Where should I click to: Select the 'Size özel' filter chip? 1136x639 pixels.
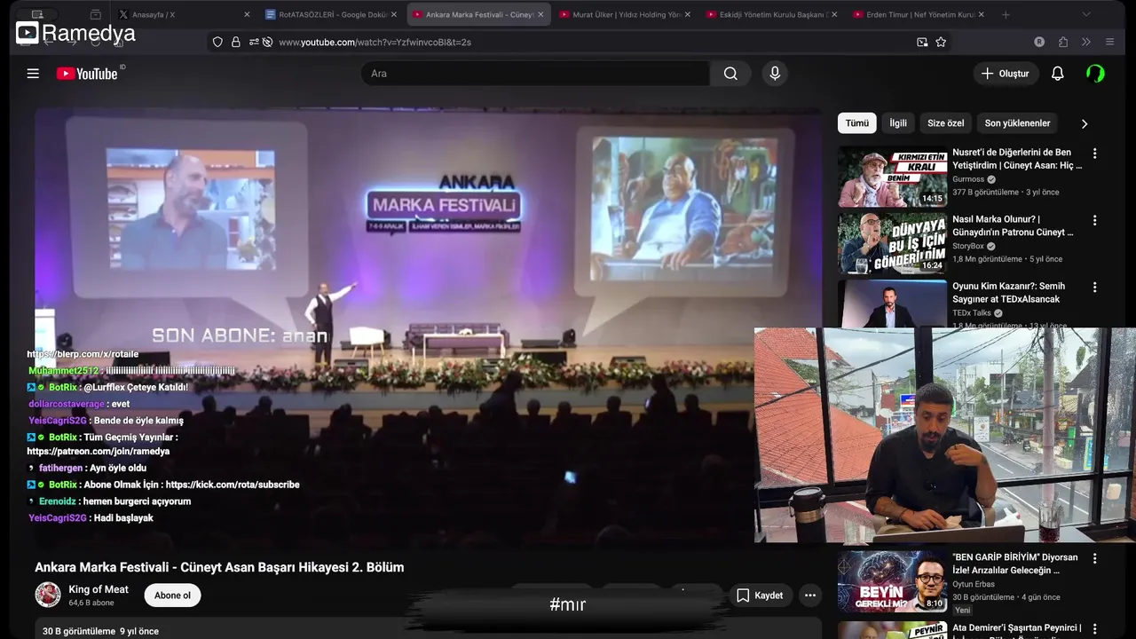point(945,123)
